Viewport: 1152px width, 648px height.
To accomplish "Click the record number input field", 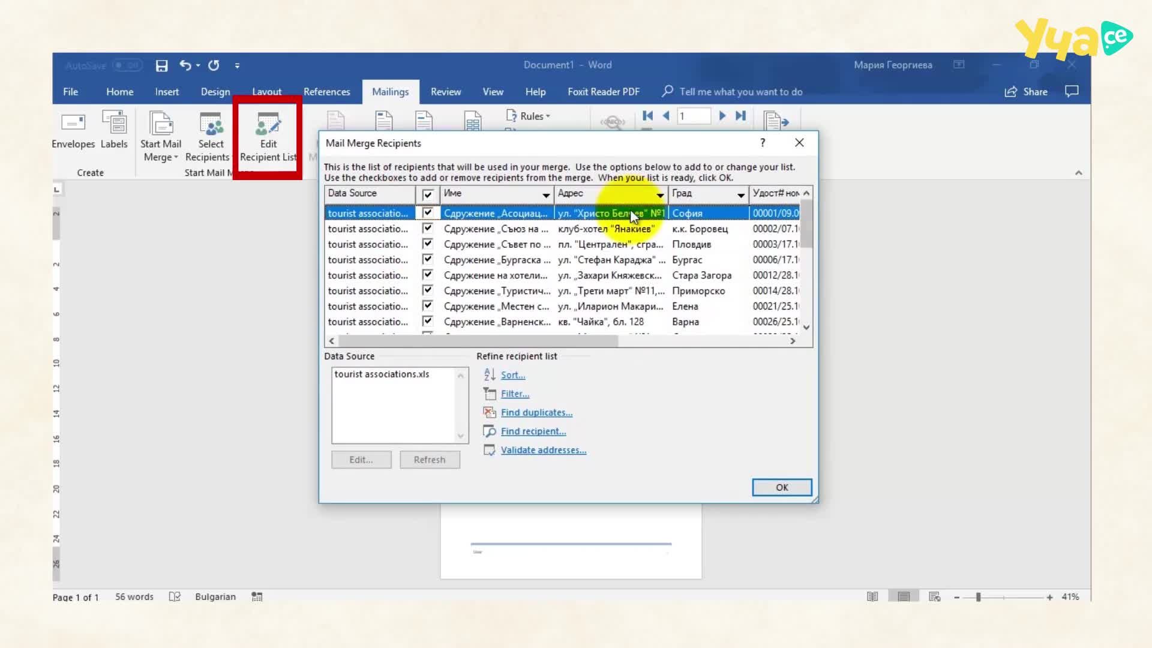I will point(694,116).
